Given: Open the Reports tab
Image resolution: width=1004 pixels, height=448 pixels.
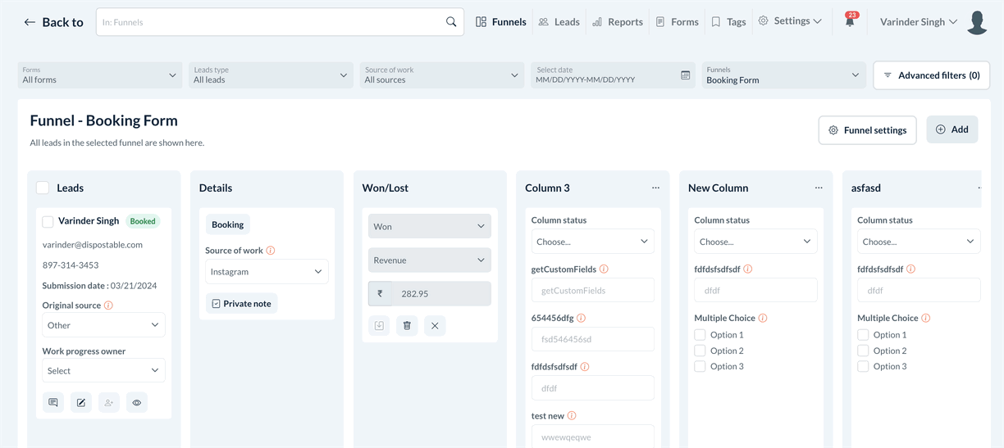Looking at the screenshot, I should (x=617, y=22).
